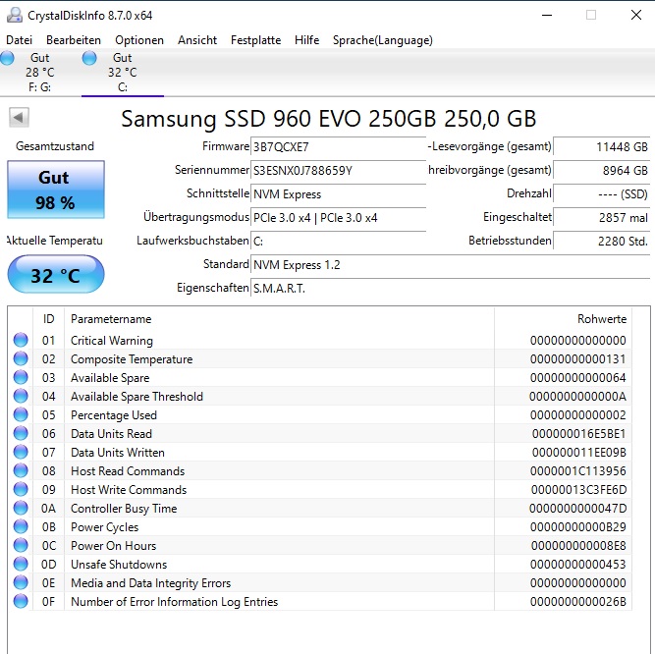This screenshot has height=654, width=655.
Task: Open the Bearbeiten menu
Action: [x=74, y=40]
